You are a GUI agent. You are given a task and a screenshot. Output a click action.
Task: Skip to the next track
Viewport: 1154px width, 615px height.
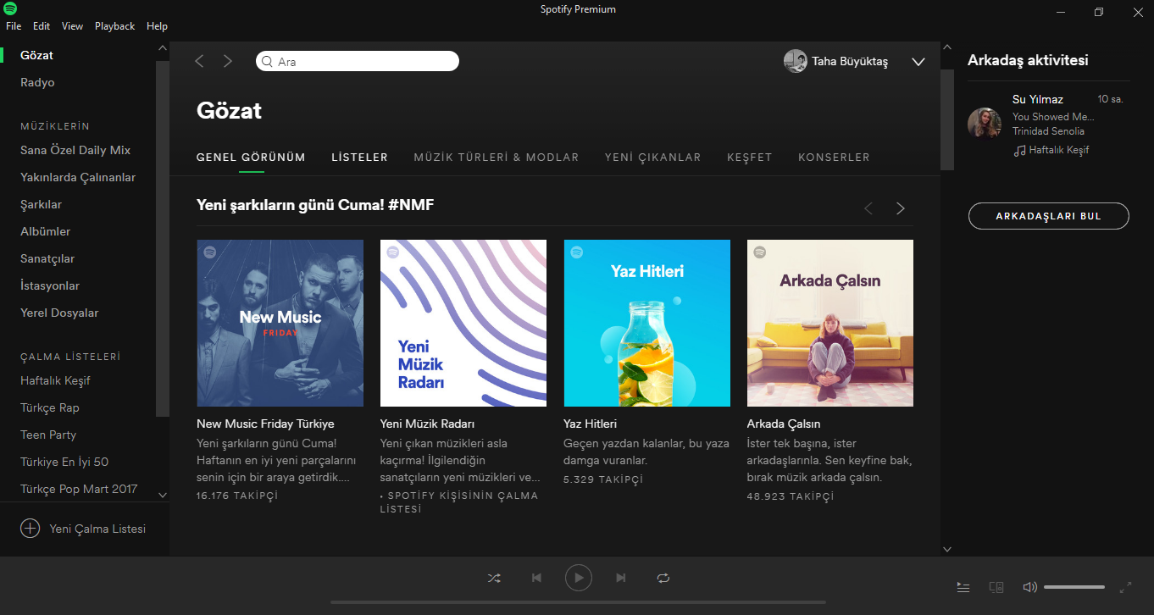click(x=621, y=578)
